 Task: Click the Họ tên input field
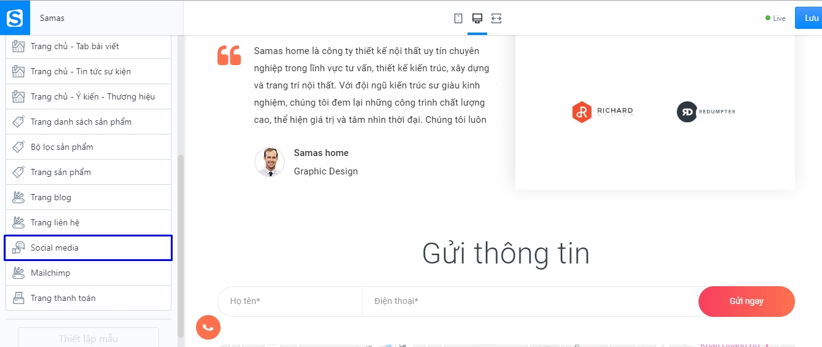pos(290,301)
